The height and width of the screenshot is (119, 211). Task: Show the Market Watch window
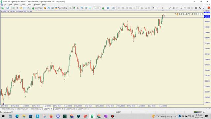14,8
